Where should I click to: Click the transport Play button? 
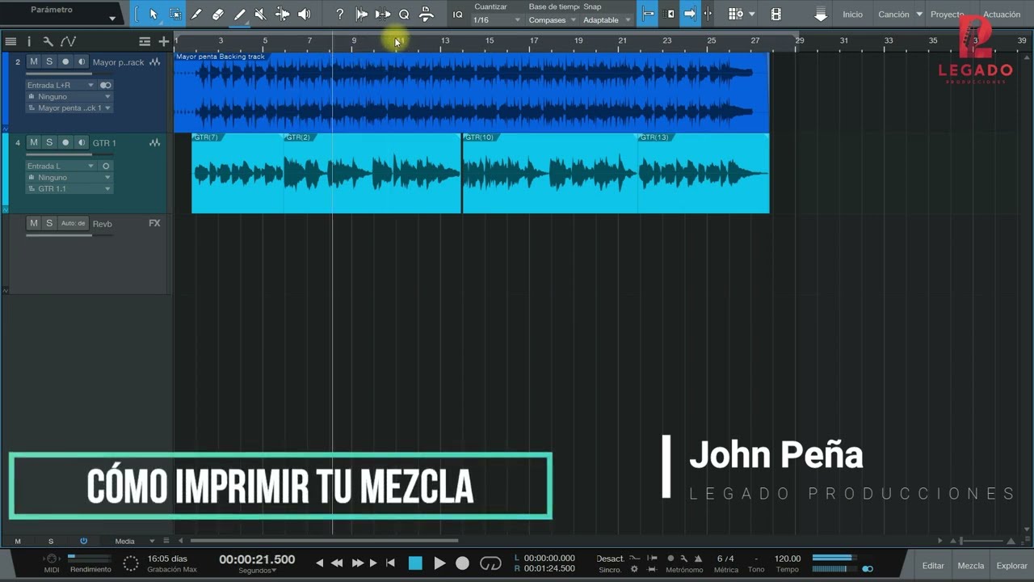[x=439, y=563]
